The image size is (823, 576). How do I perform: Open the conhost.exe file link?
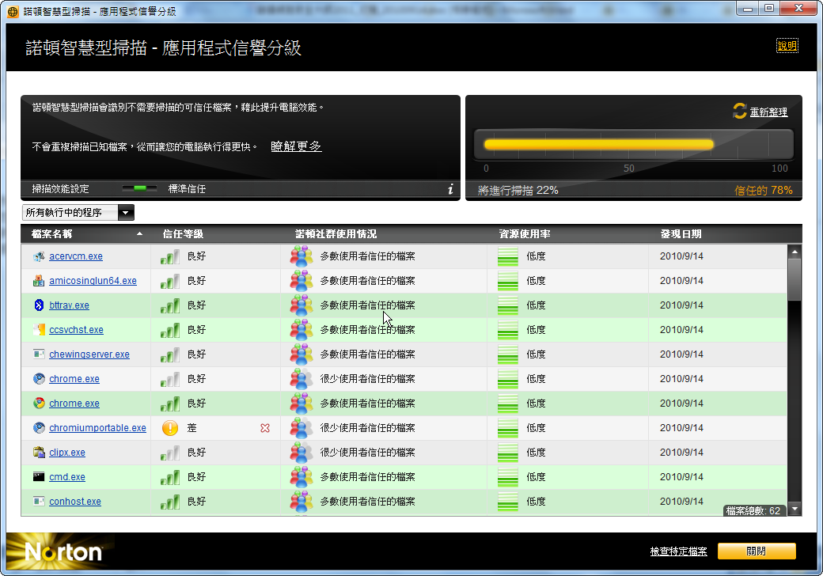(75, 501)
